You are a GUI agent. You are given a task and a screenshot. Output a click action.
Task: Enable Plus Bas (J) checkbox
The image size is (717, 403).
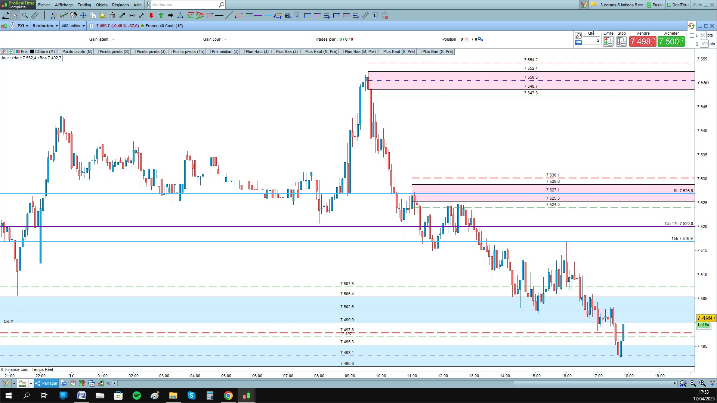point(273,51)
